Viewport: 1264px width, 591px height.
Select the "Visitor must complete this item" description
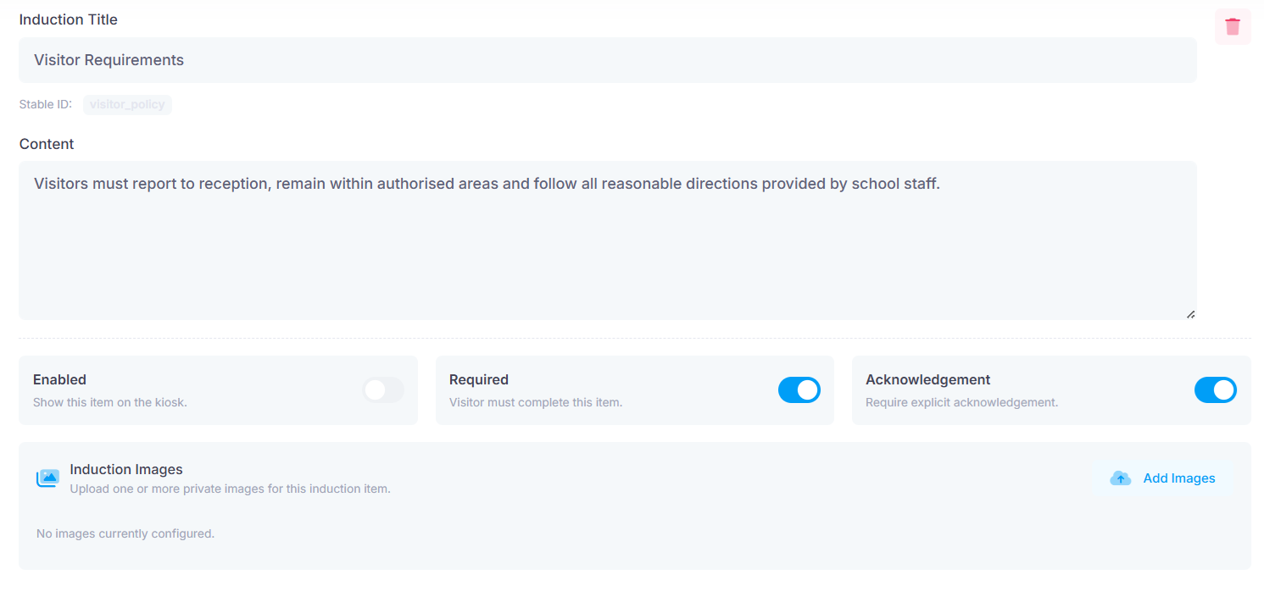click(x=536, y=402)
